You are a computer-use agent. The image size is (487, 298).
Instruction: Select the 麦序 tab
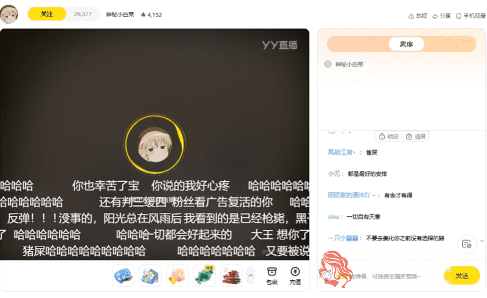406,44
